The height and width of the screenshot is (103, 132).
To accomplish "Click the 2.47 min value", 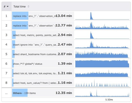I will (65, 44).
